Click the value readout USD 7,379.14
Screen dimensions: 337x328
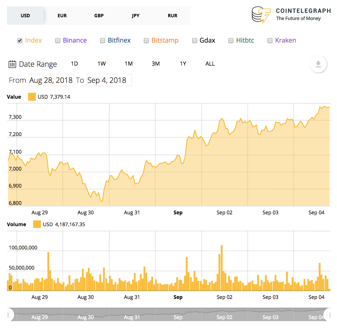pos(54,97)
